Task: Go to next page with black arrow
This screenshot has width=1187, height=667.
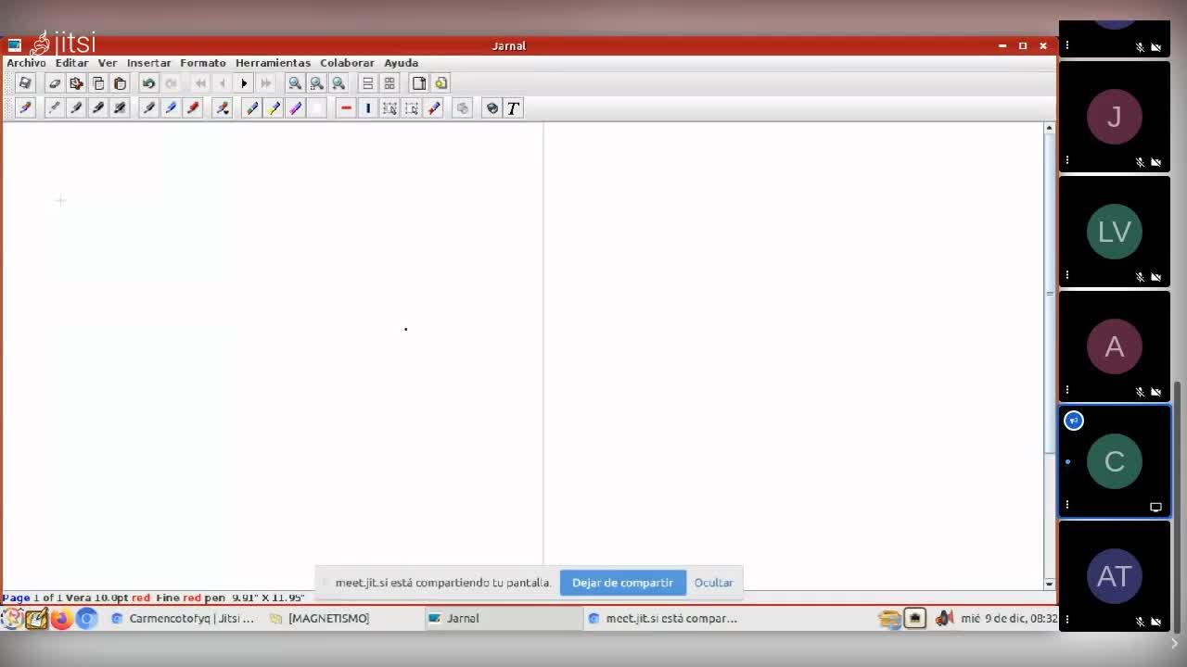Action: [244, 83]
